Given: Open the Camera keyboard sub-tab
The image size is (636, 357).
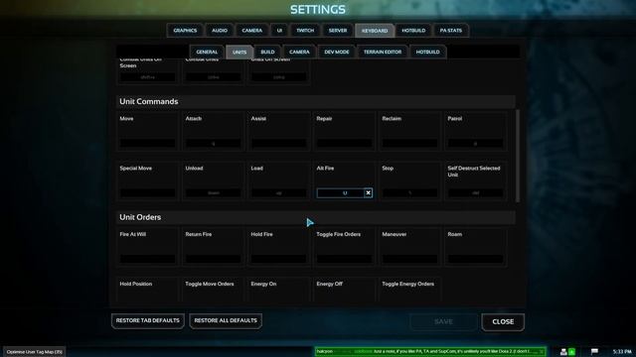Looking at the screenshot, I should (x=299, y=52).
